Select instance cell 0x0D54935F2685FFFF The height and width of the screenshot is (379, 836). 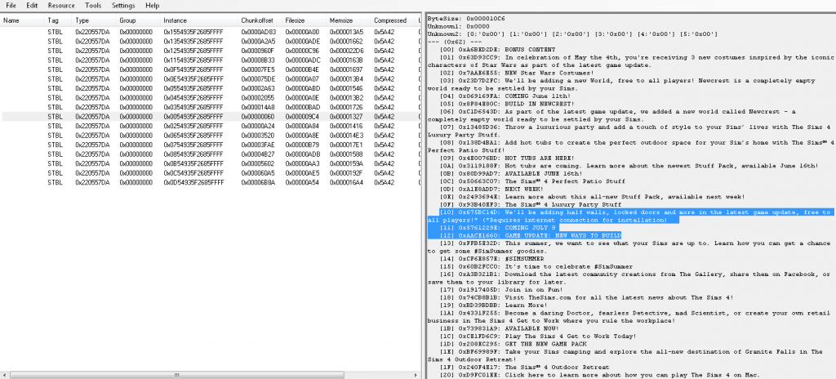(193, 183)
